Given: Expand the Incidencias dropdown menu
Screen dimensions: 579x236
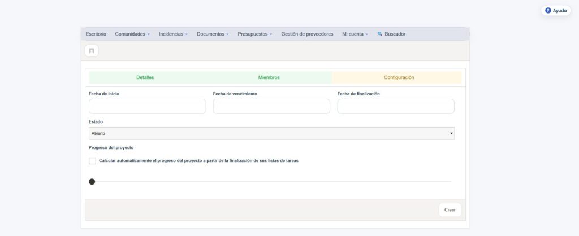Looking at the screenshot, I should click(x=173, y=34).
